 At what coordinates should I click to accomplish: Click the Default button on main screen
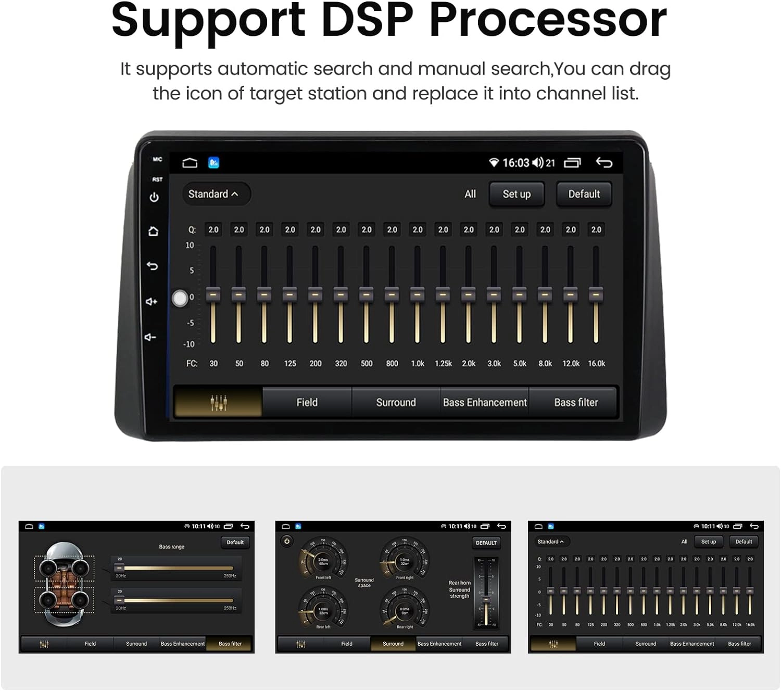[584, 194]
